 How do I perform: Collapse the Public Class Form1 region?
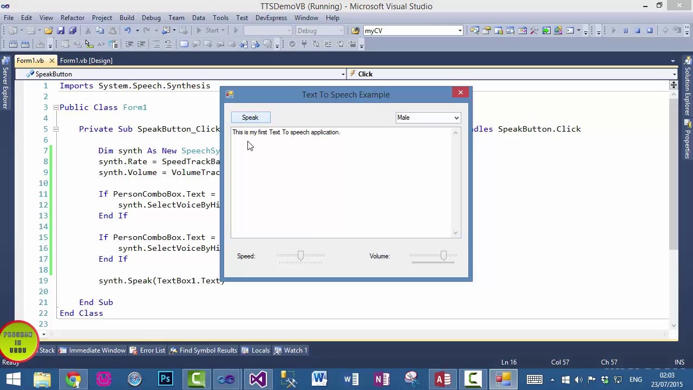click(x=55, y=107)
